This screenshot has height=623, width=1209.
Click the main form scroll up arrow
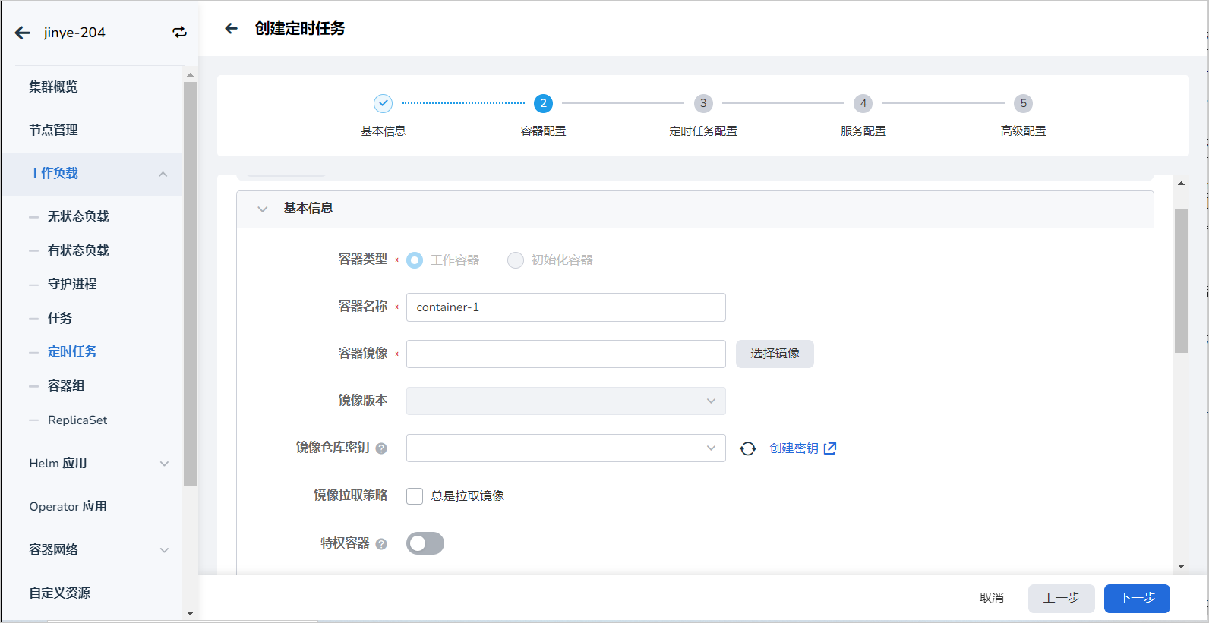coord(1181,183)
